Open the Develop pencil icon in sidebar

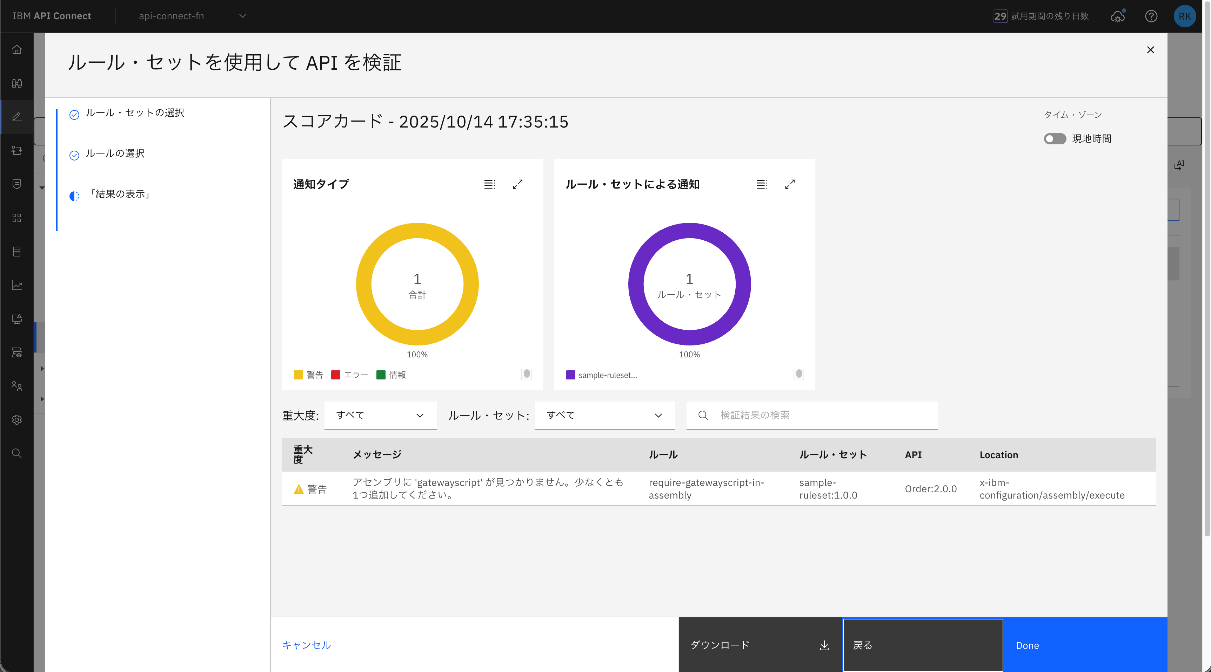[17, 116]
